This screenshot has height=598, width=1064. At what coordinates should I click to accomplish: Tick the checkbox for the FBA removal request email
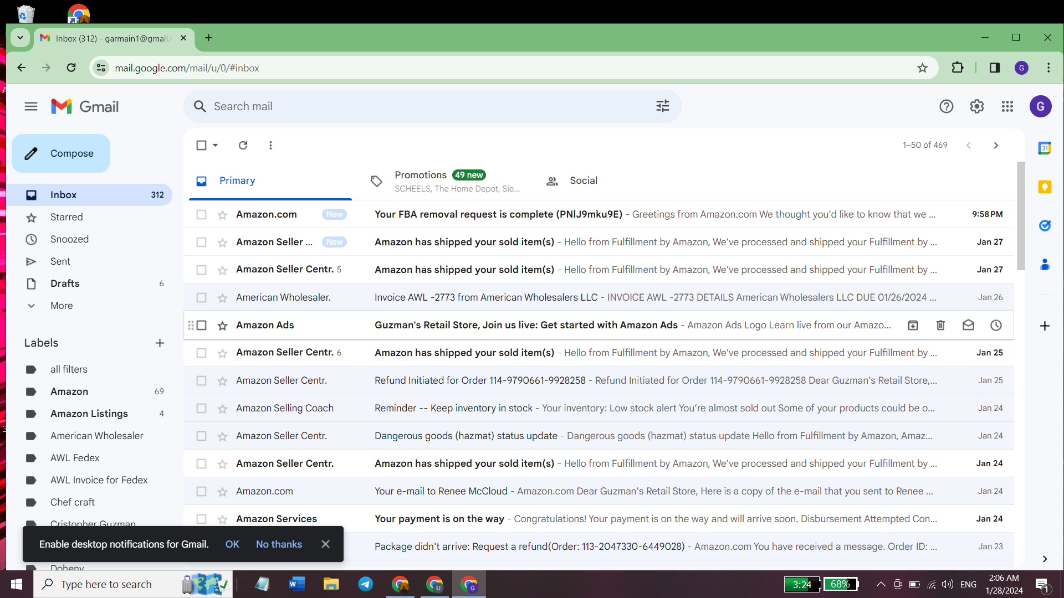click(x=201, y=214)
